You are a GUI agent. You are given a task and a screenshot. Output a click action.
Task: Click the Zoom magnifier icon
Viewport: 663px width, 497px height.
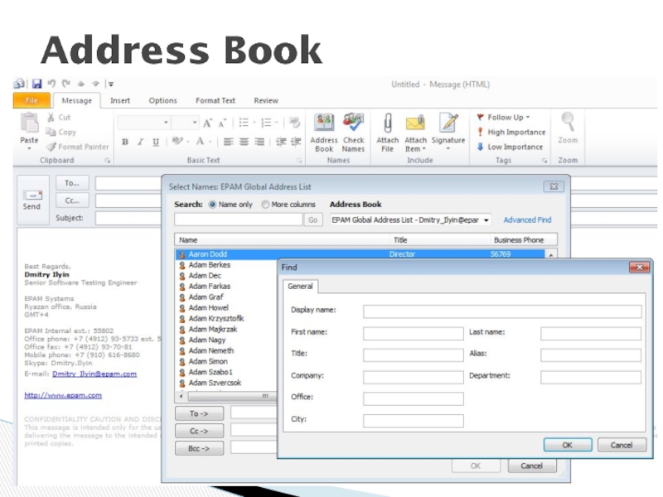pos(568,123)
